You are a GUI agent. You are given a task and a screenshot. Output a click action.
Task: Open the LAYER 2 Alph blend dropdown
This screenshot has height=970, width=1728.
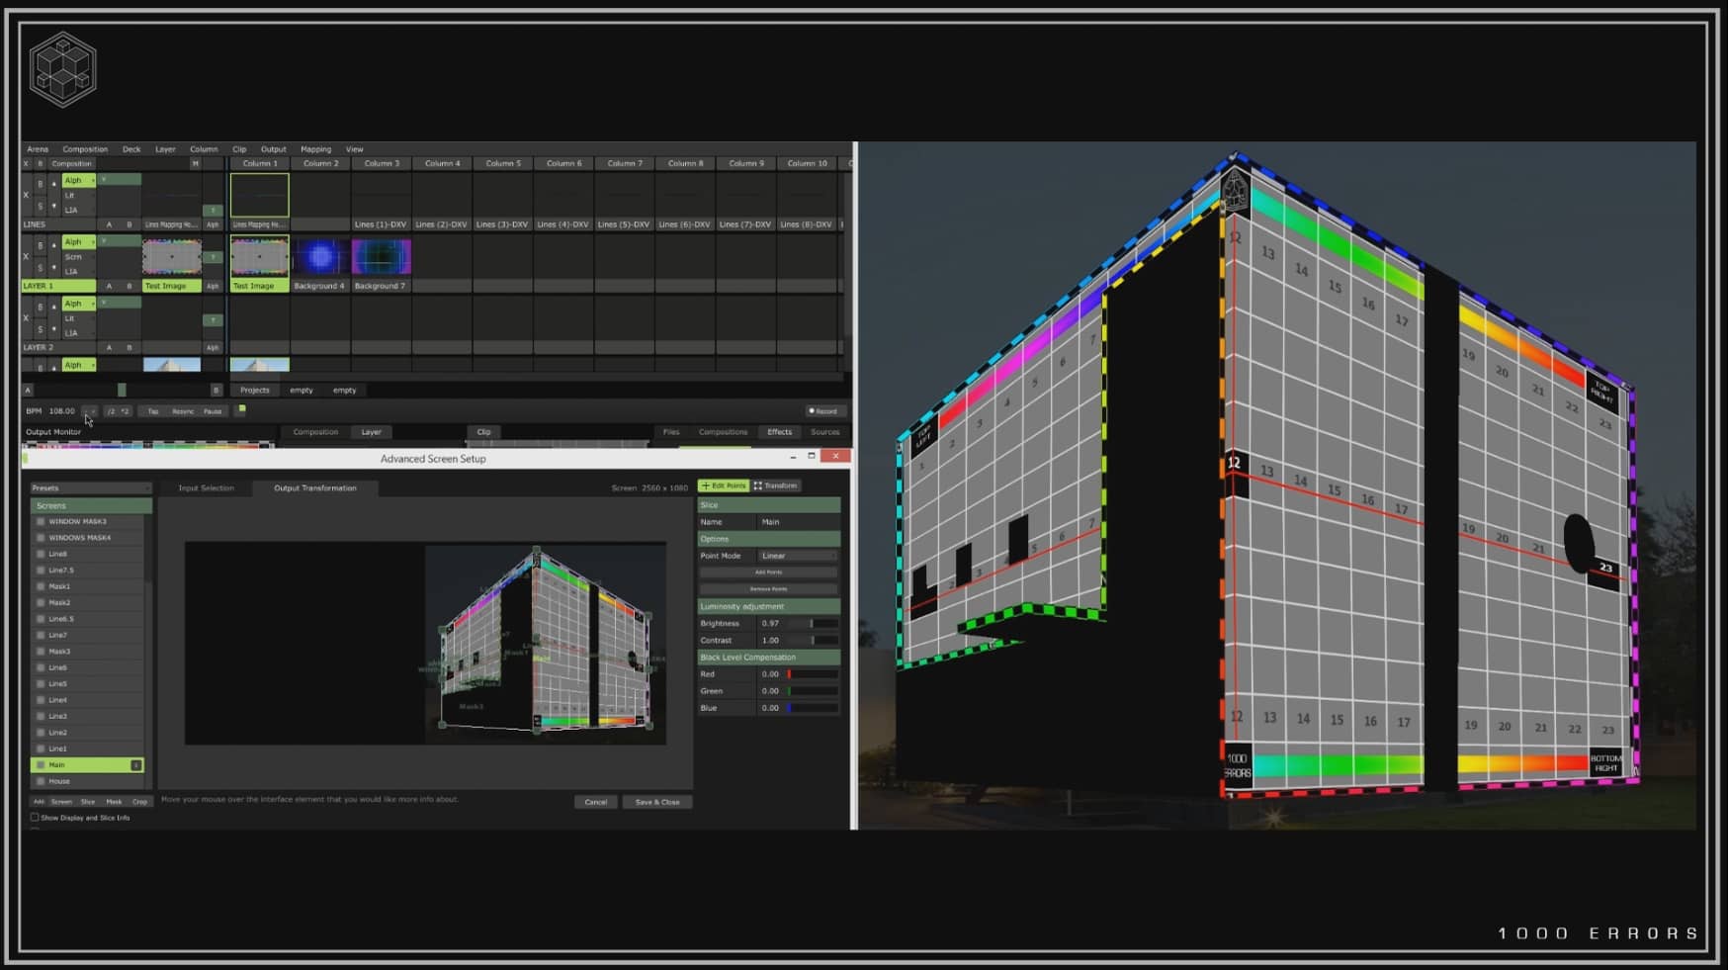coord(79,304)
